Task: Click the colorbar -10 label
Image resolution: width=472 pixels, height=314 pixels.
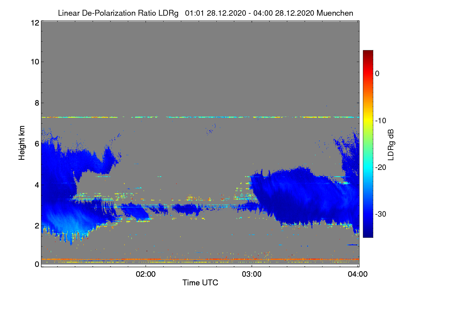Action: 381,120
